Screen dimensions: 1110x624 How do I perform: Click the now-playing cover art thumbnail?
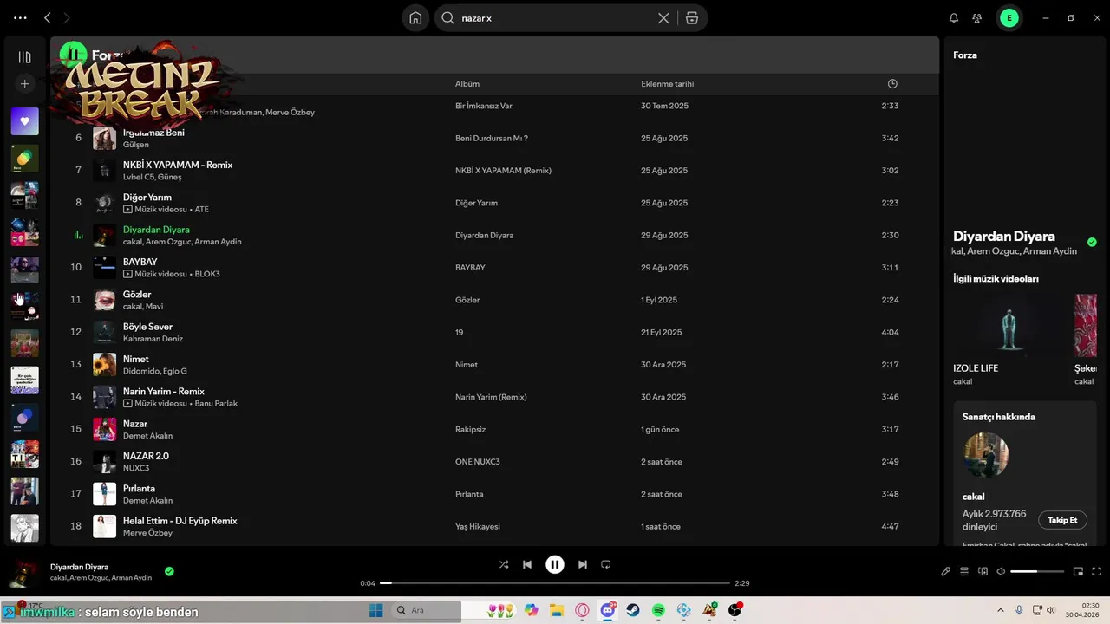click(24, 572)
